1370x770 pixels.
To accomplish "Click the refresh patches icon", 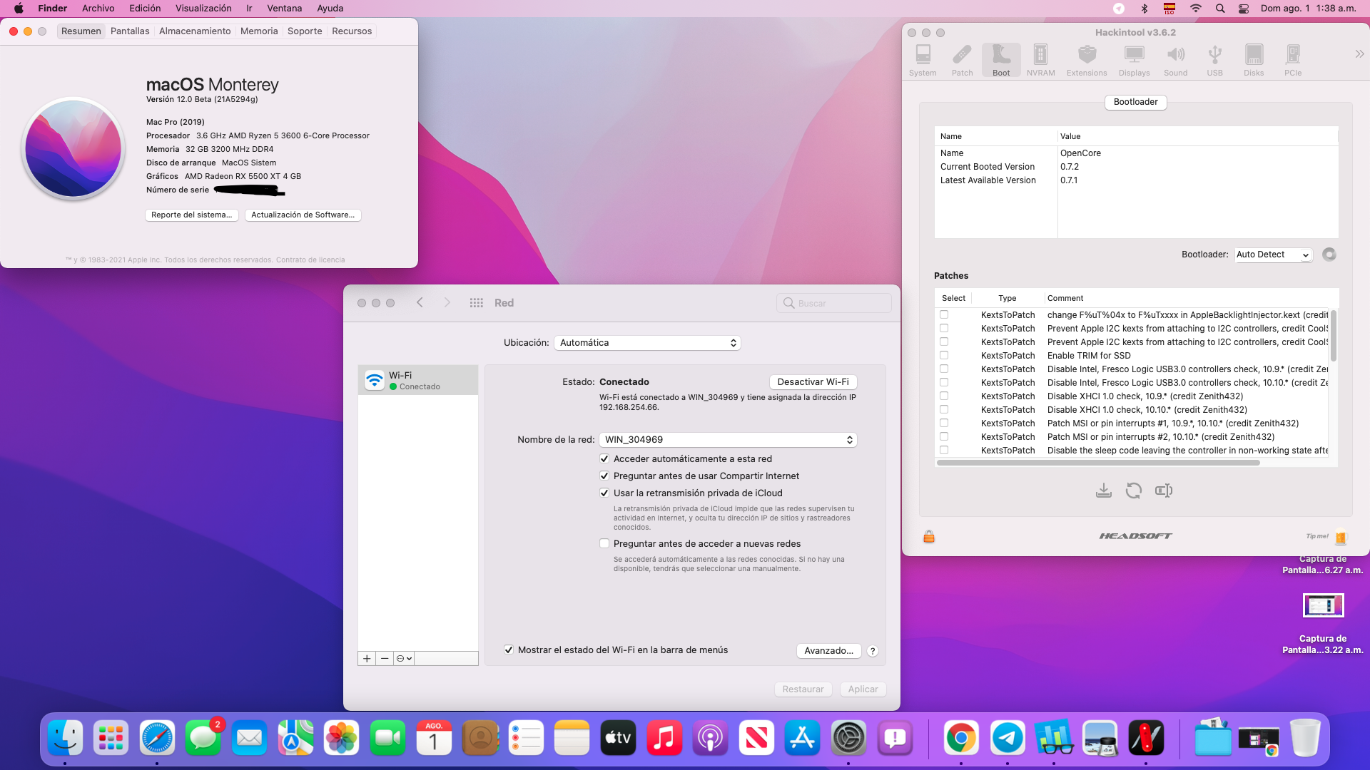I will click(1133, 491).
